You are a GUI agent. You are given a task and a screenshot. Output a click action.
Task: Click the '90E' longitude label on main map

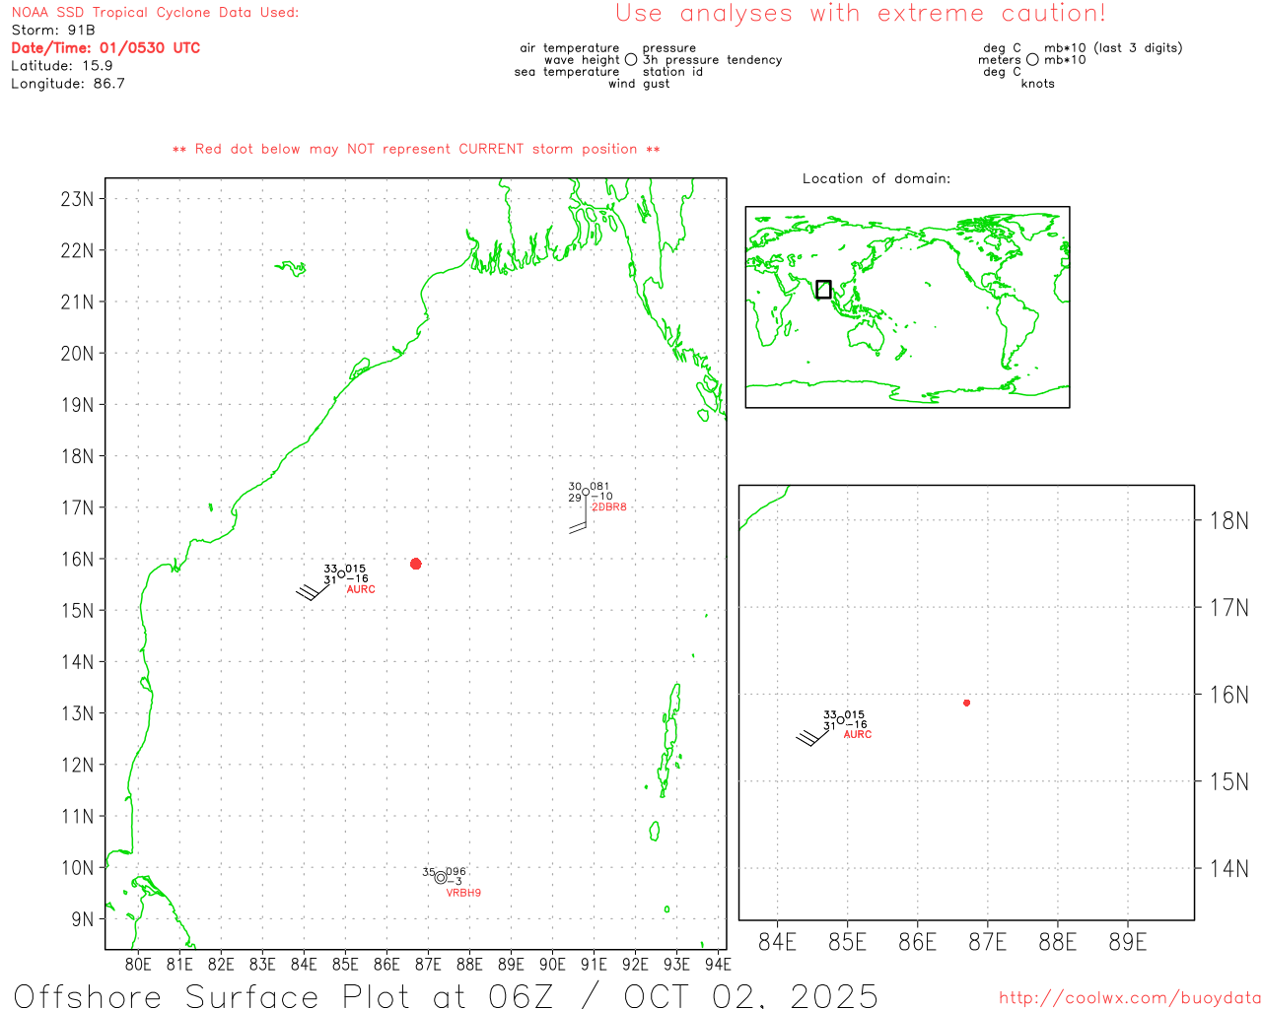[x=552, y=965]
